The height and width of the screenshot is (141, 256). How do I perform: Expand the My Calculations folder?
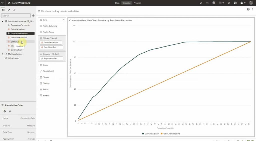(x=2, y=54)
